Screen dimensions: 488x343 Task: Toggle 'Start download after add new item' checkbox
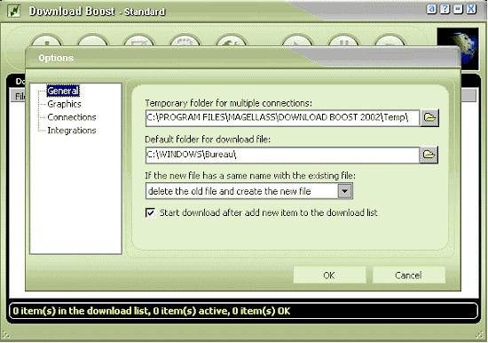[x=151, y=213]
